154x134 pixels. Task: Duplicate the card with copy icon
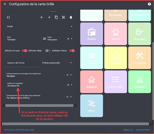pos(56,17)
